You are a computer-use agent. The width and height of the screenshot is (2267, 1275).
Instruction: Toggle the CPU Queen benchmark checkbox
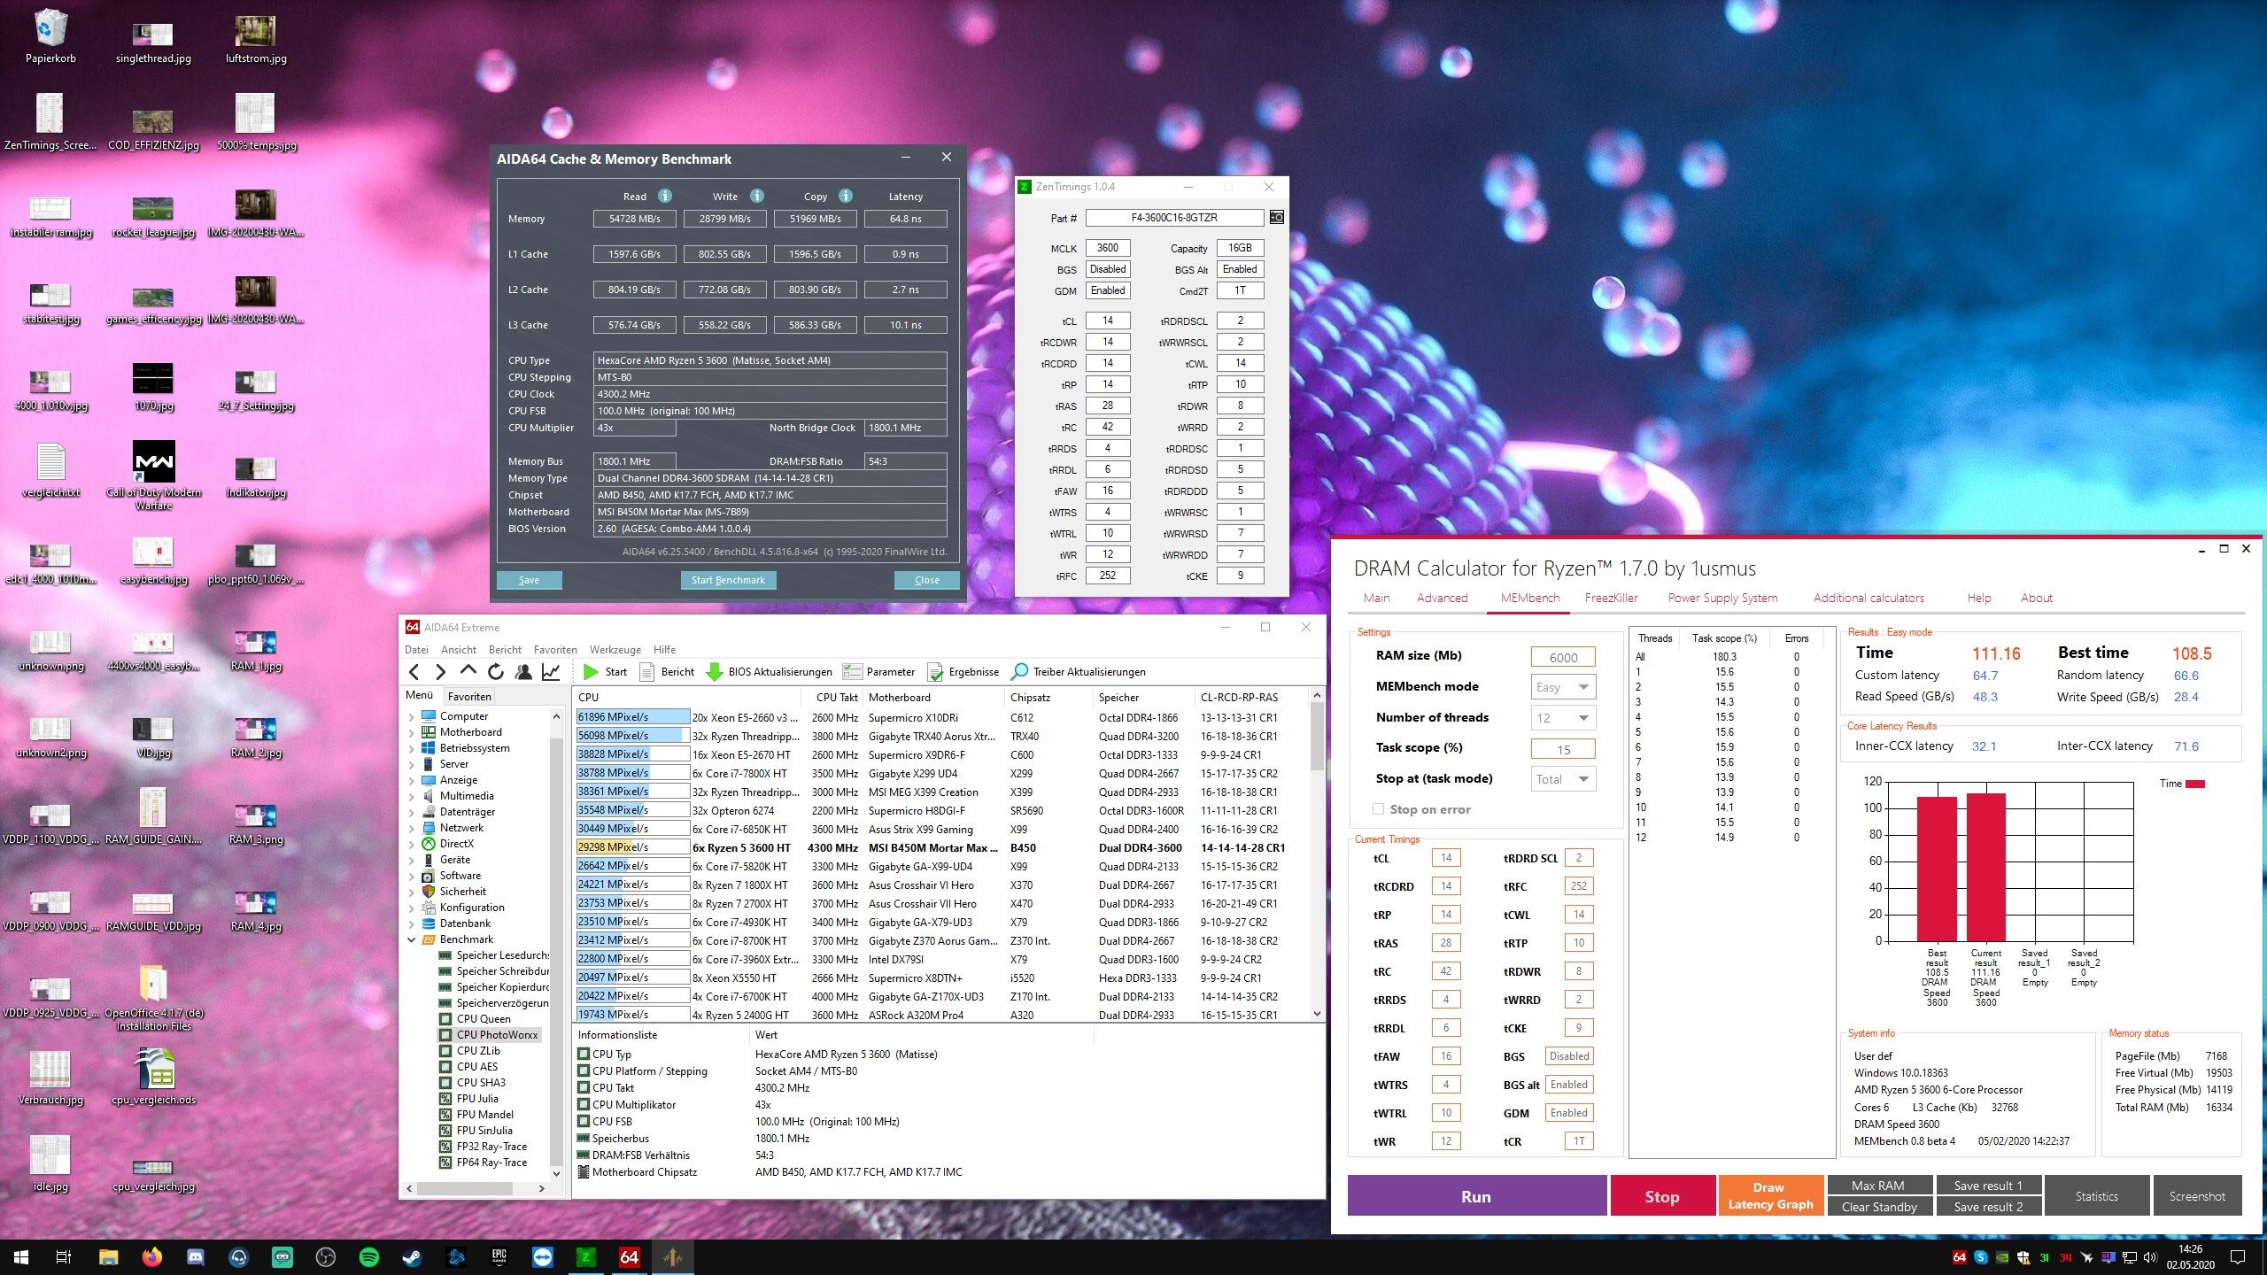click(x=446, y=1019)
